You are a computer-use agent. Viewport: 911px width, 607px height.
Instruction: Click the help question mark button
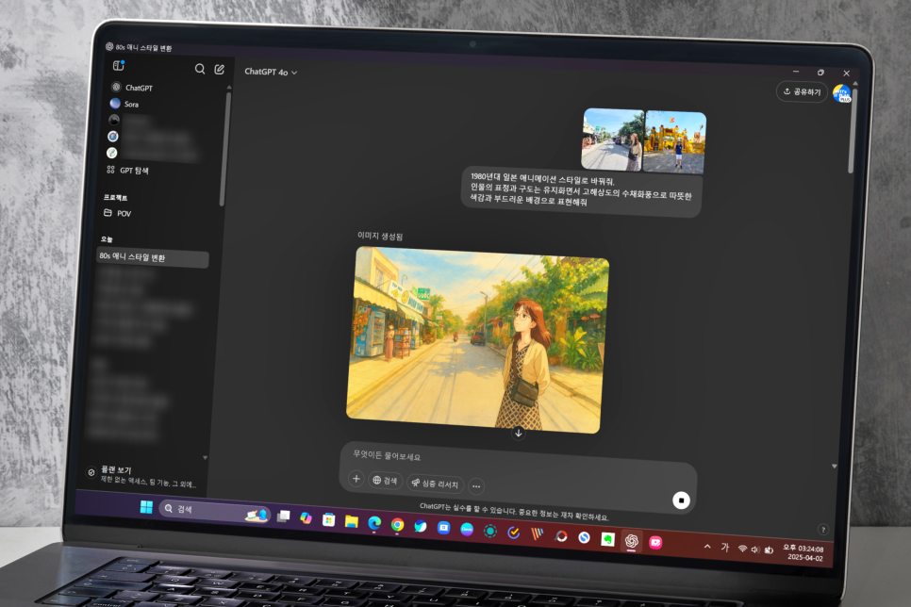tap(822, 529)
